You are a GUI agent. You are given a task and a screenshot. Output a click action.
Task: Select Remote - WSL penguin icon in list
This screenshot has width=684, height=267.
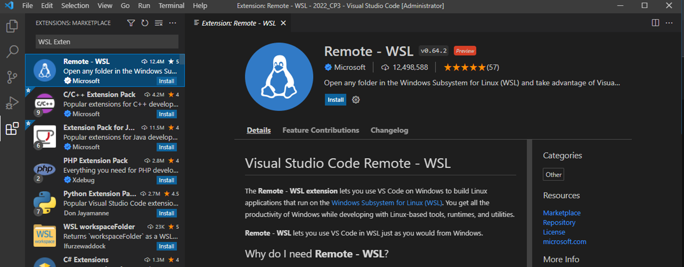point(44,71)
